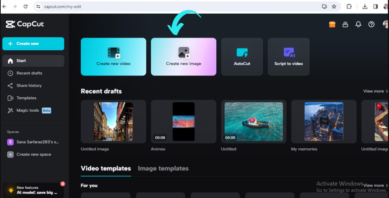
Task: Open browser downloads icon
Action: coord(365,6)
